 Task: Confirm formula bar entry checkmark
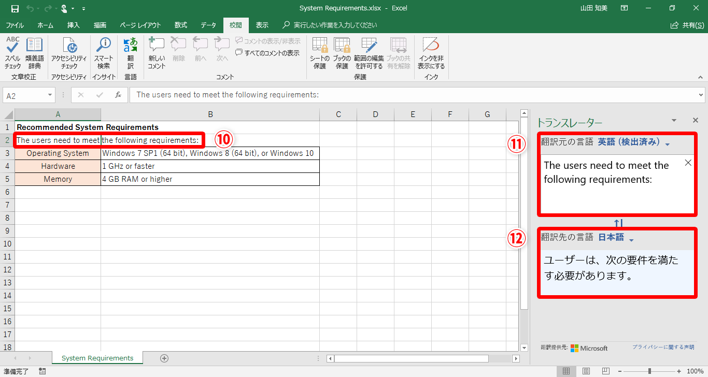[x=100, y=95]
